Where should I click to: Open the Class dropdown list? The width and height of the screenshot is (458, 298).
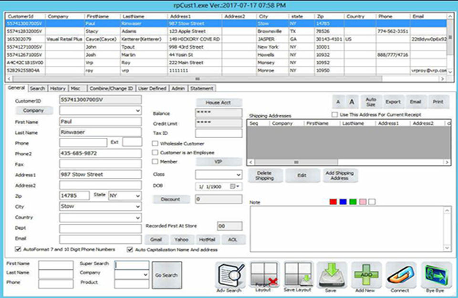coord(238,175)
